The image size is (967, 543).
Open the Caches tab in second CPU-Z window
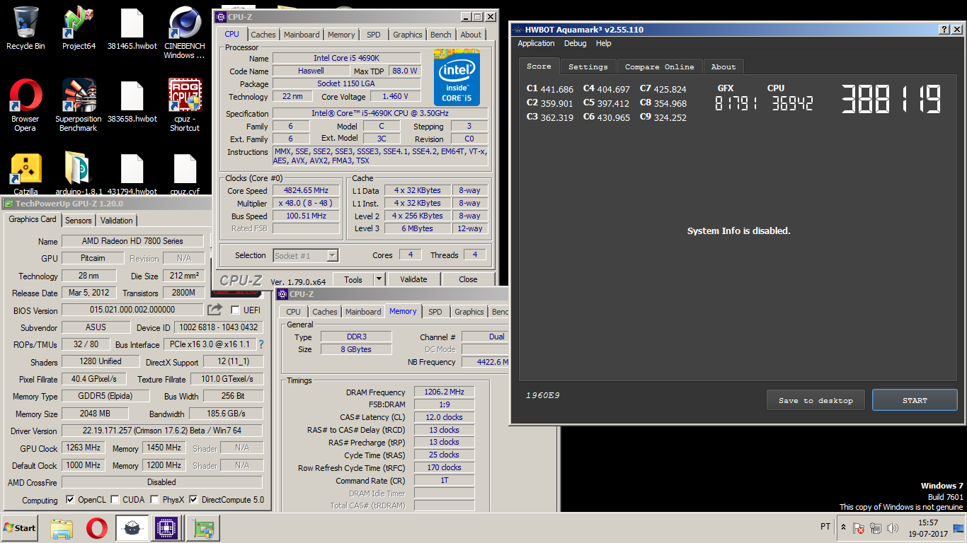325,312
